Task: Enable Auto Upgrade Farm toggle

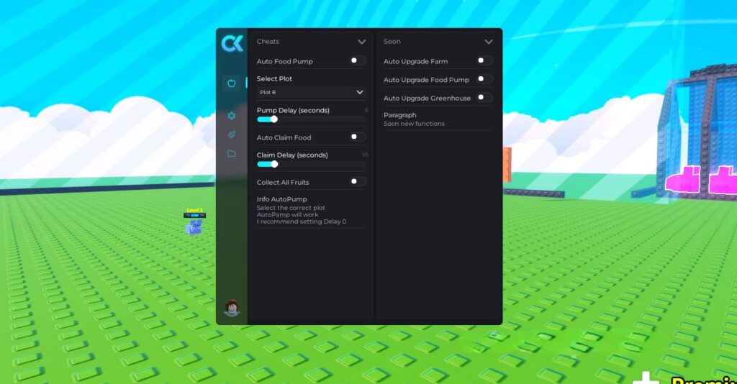Action: [484, 60]
